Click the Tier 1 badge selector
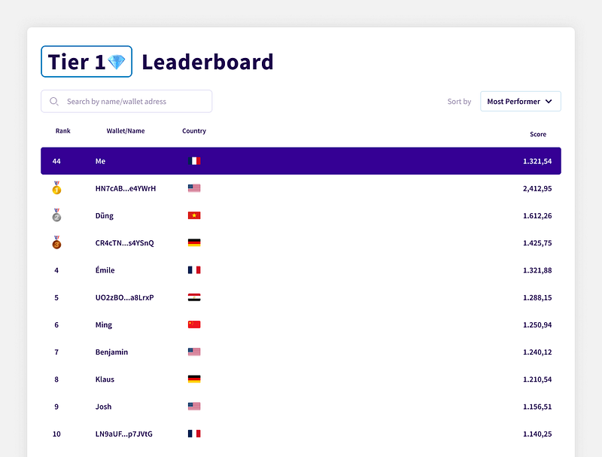The width and height of the screenshot is (602, 457). 86,62
